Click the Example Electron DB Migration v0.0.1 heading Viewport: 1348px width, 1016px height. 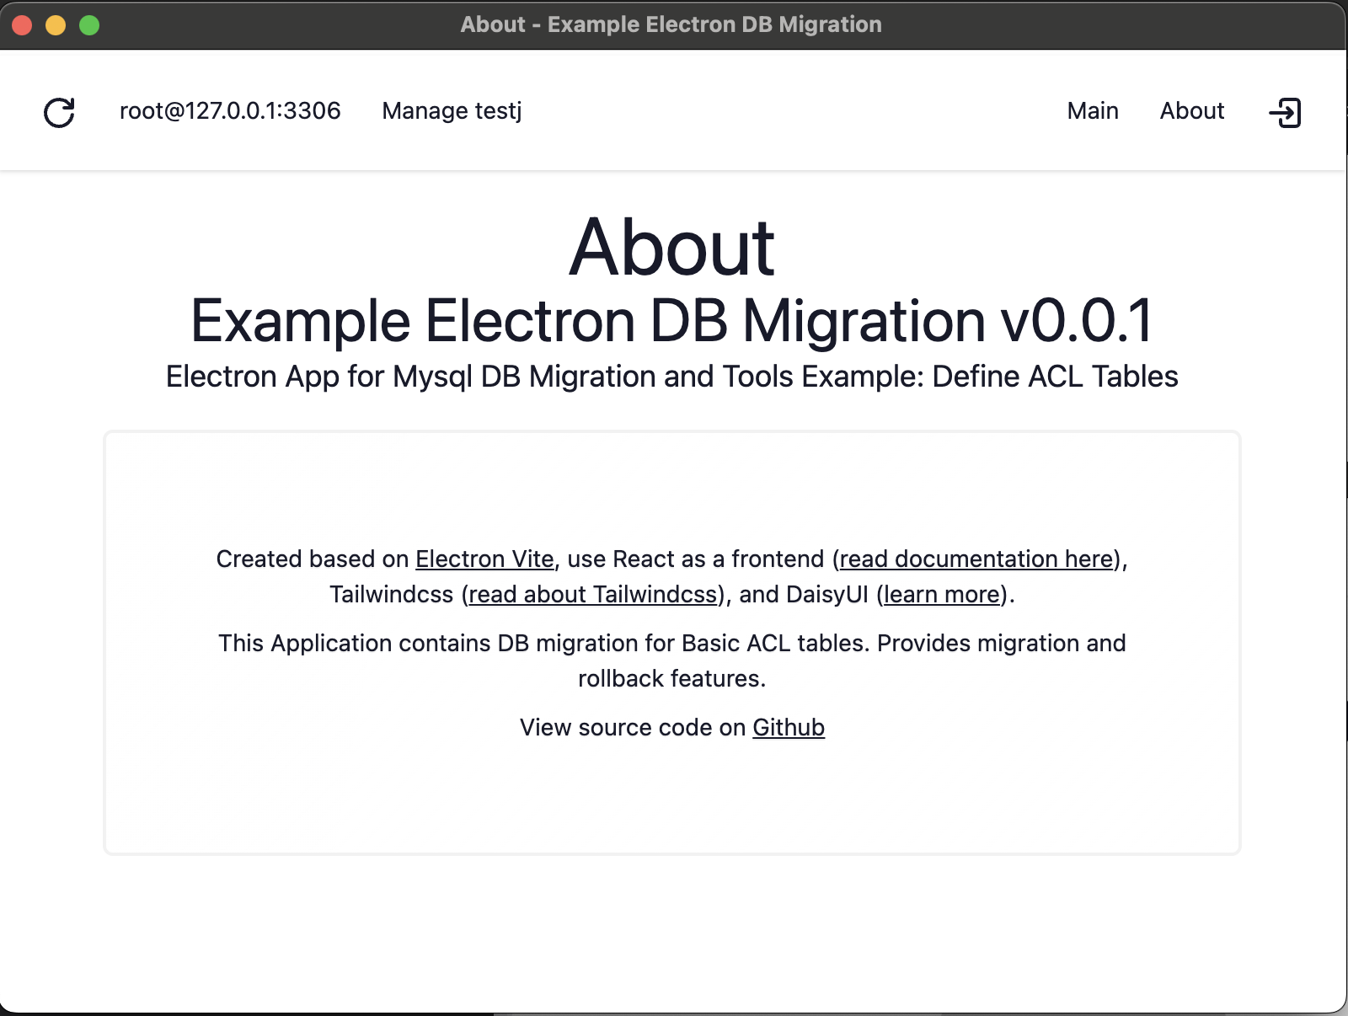click(672, 321)
